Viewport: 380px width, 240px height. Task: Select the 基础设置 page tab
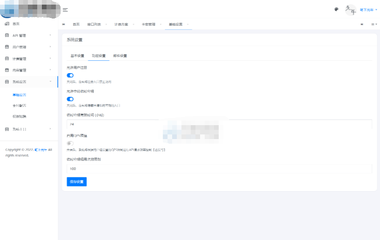click(x=175, y=24)
